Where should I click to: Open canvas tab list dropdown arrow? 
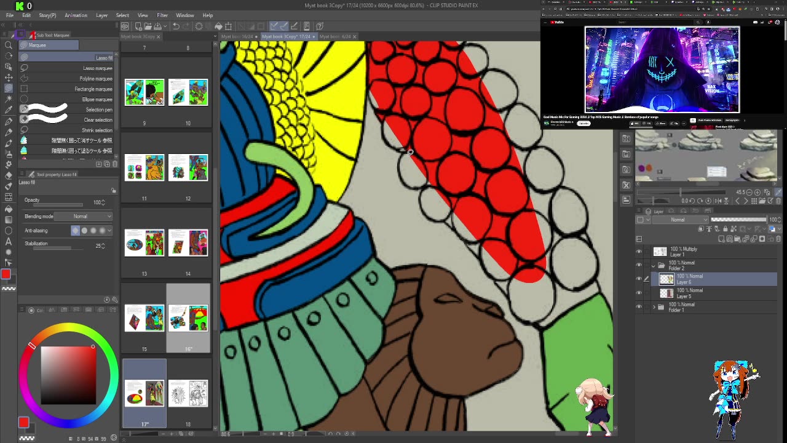coord(215,36)
